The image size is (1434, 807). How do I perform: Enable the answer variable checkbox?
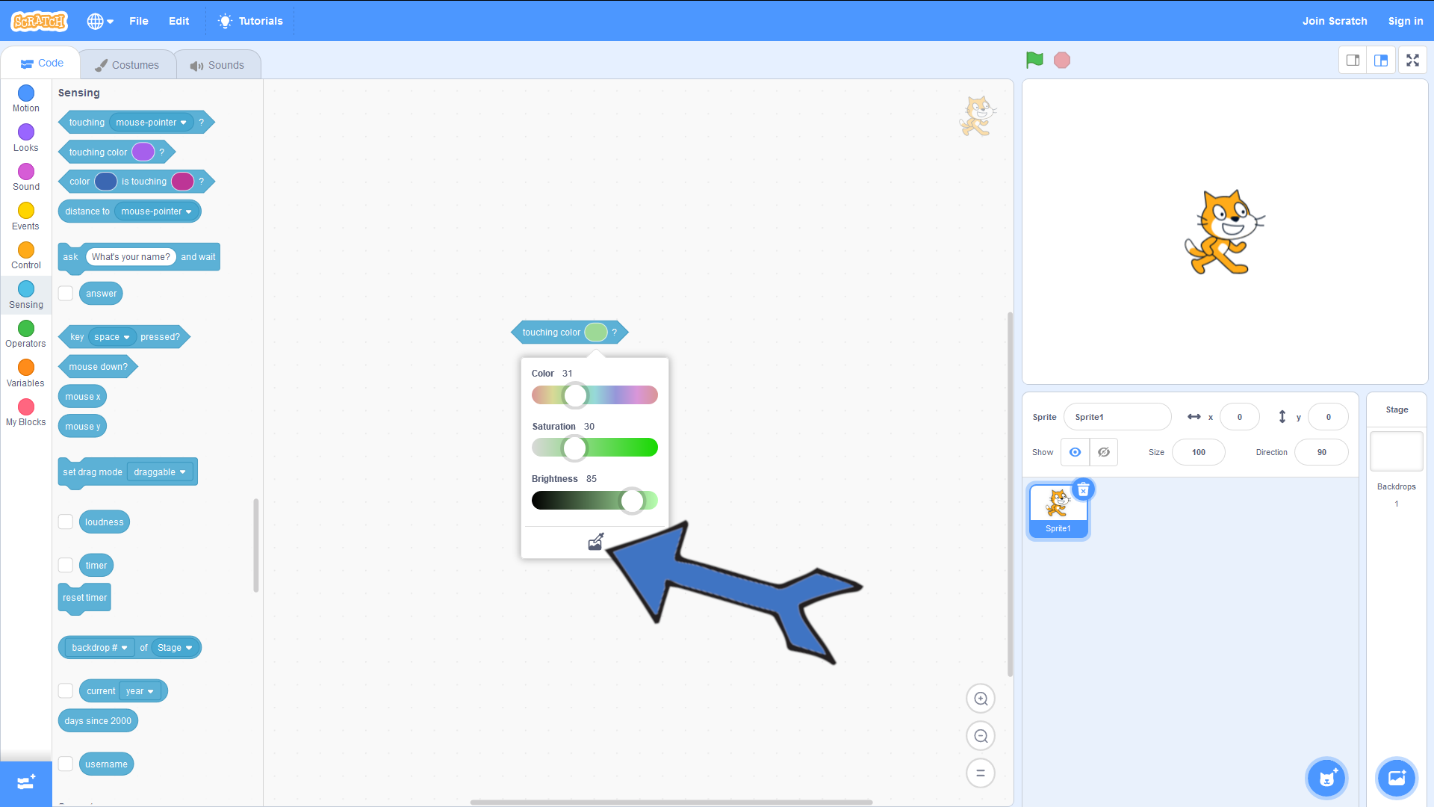(x=66, y=294)
